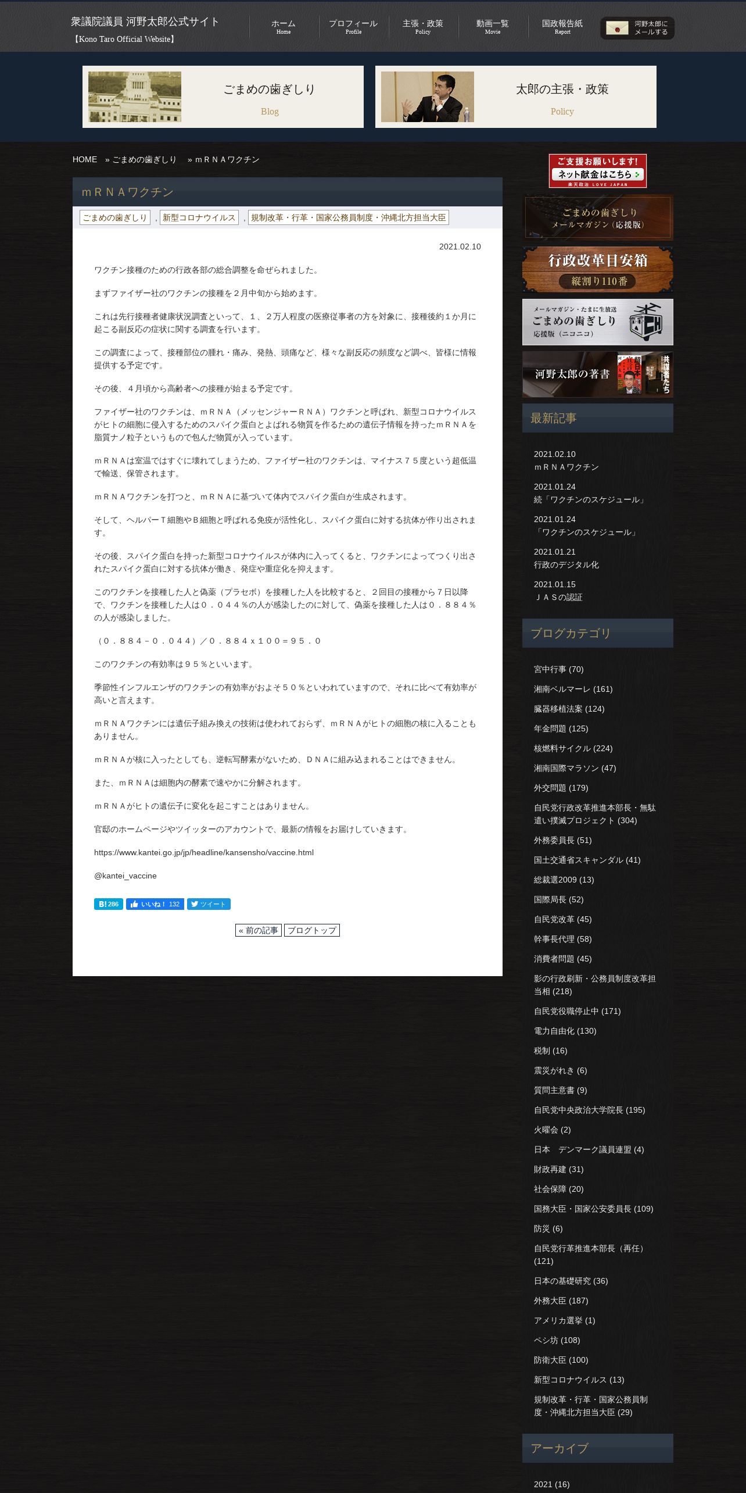Open category 総裁選2009 (13)

(x=564, y=880)
